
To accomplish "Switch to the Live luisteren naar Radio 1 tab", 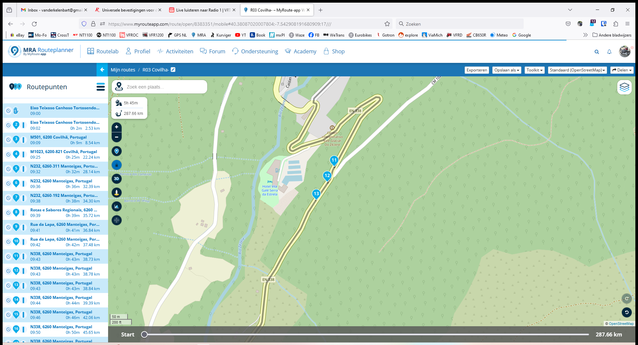I will (203, 10).
